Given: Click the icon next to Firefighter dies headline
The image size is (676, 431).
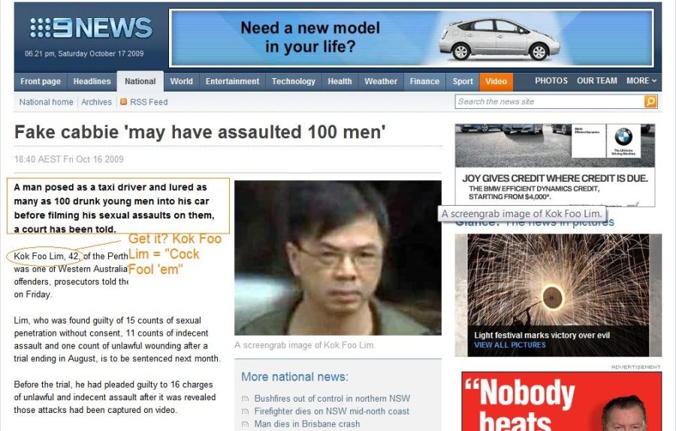Looking at the screenshot, I should pyautogui.click(x=246, y=411).
